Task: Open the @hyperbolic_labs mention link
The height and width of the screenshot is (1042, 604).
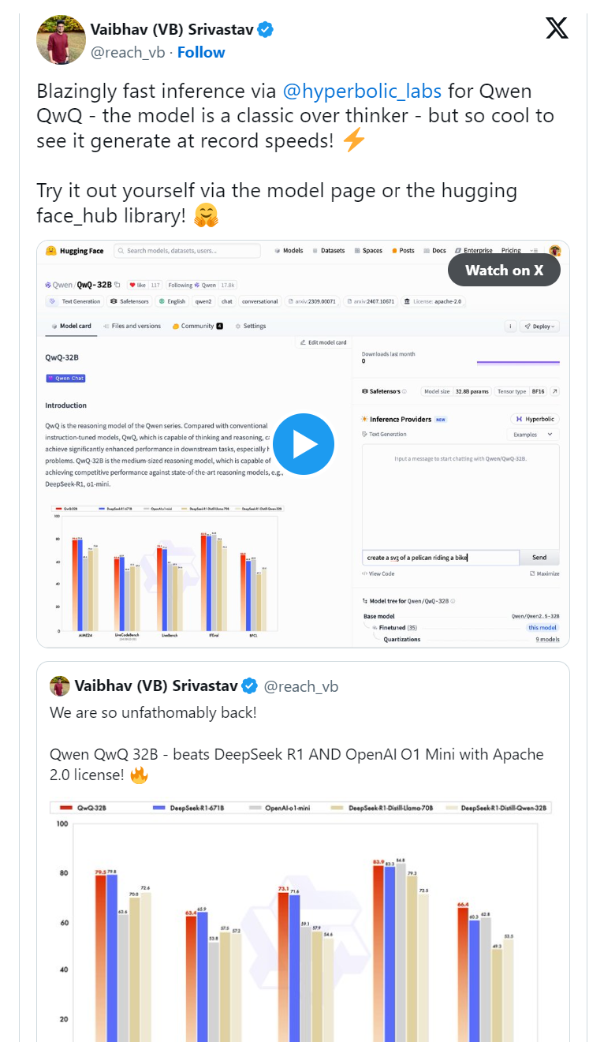Action: 362,90
